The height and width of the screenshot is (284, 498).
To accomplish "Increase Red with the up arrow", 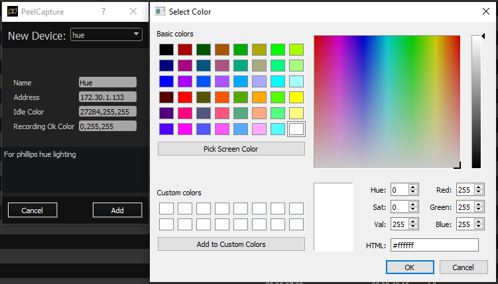I will coord(479,187).
